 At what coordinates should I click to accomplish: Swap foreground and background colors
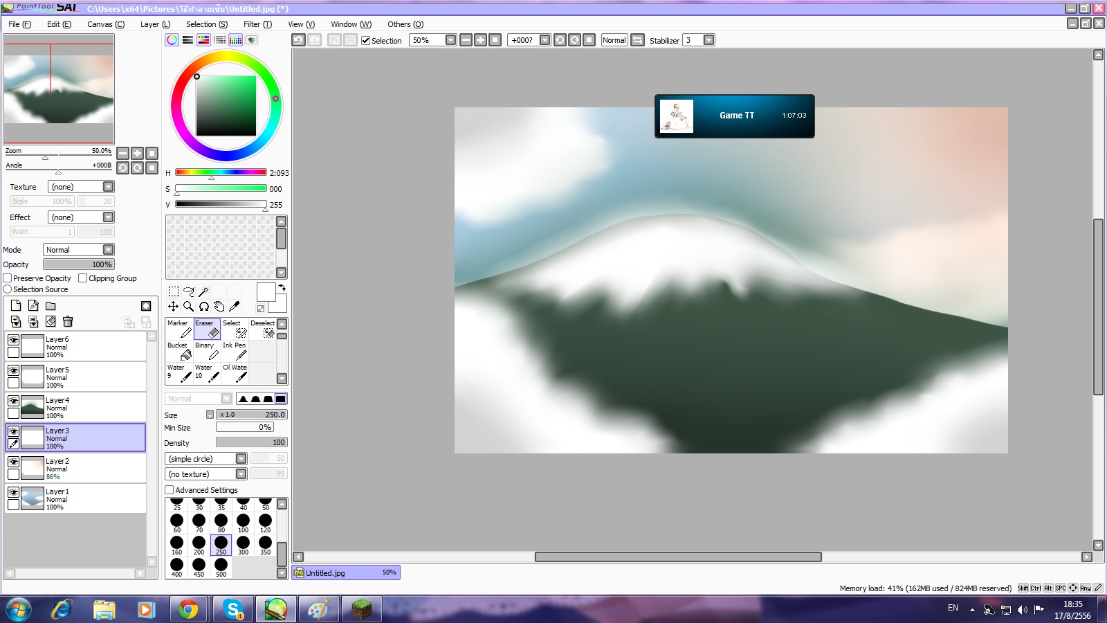(282, 287)
